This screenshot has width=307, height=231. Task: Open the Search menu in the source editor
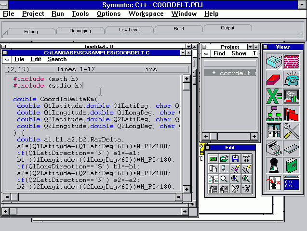pyautogui.click(x=57, y=59)
